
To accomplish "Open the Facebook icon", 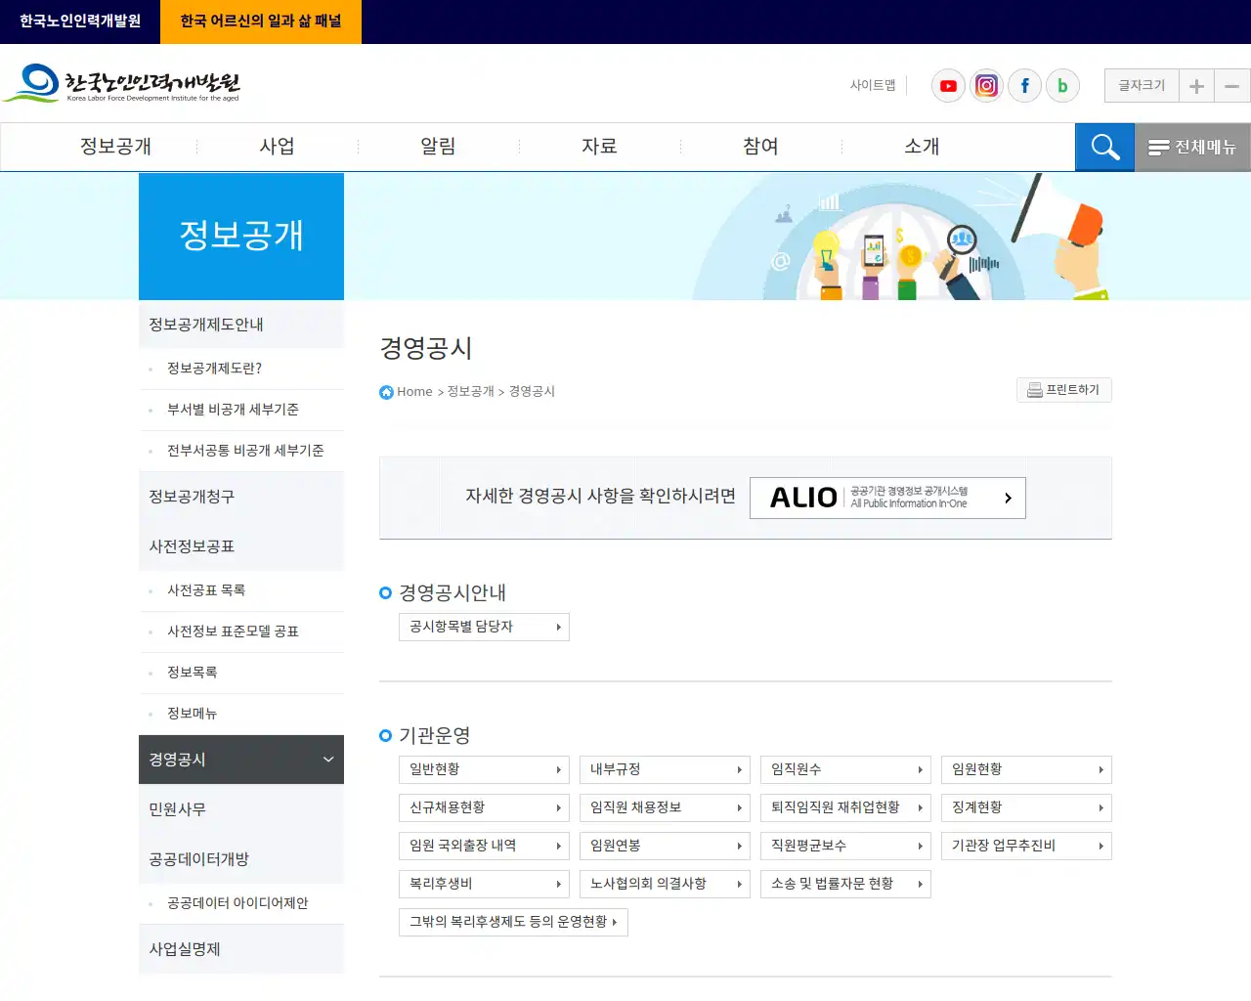I will tap(1024, 86).
